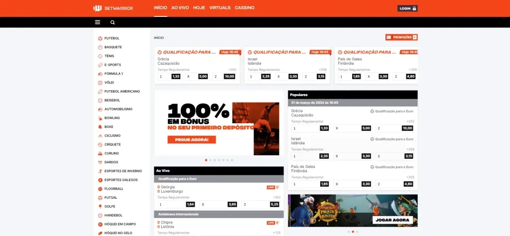Select the Esportes de Inverno icon
This screenshot has height=236, width=510.
100,171
